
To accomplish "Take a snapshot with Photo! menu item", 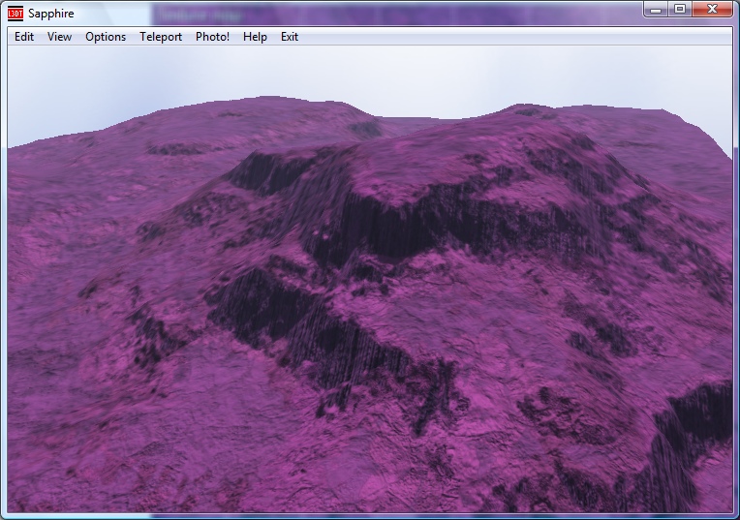I will click(x=212, y=37).
